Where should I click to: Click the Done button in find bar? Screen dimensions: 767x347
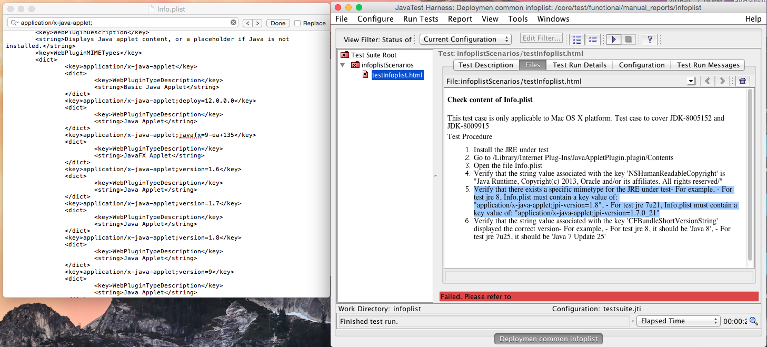point(278,23)
